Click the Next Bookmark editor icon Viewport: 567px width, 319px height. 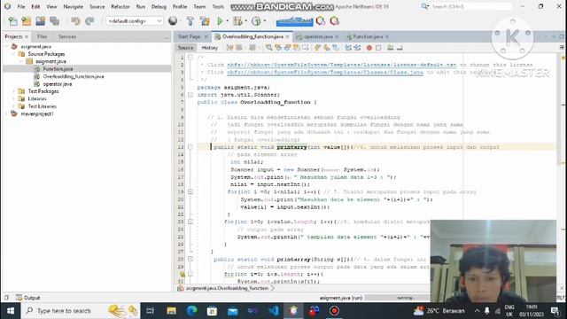point(327,48)
